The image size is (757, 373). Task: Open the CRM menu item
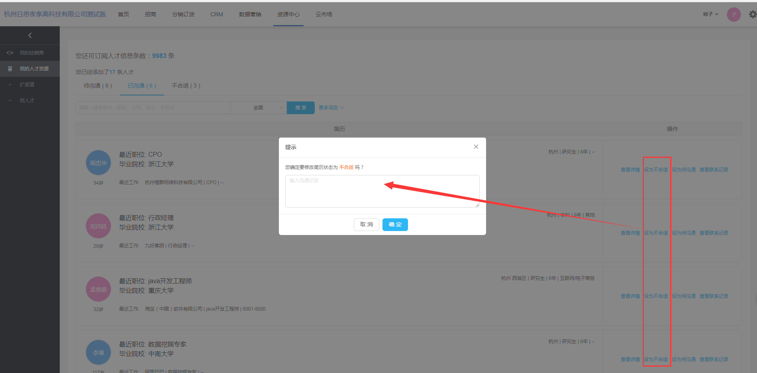(x=217, y=14)
